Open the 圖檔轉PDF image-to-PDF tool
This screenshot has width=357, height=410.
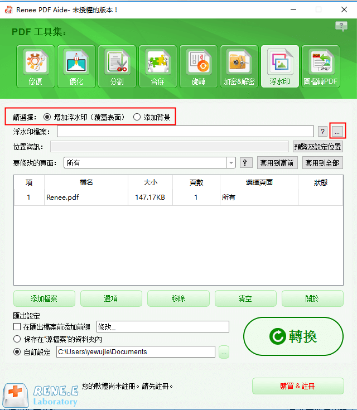pos(321,66)
